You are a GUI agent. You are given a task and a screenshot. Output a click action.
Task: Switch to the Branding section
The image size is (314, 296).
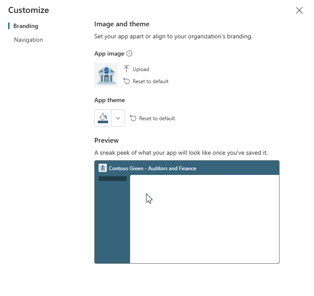coord(26,26)
